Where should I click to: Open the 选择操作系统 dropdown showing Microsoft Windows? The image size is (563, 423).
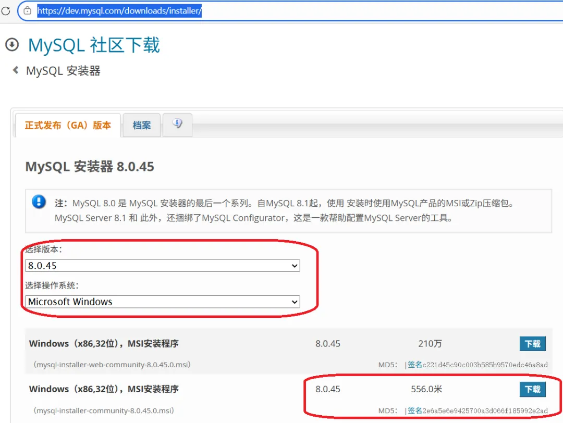point(162,302)
